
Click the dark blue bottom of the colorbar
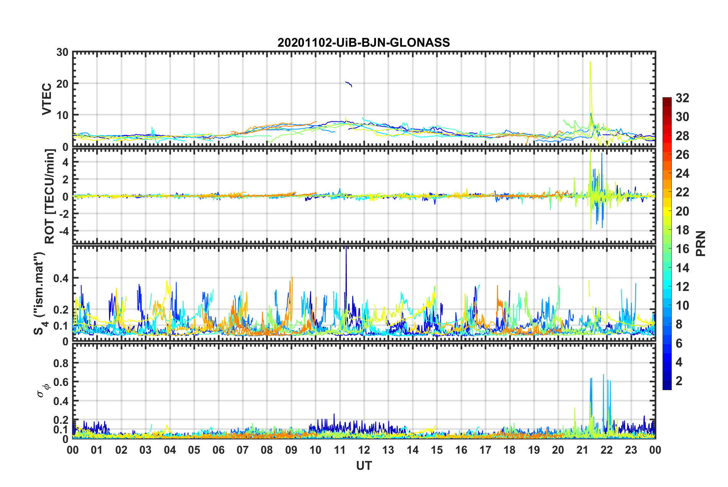pyautogui.click(x=667, y=387)
